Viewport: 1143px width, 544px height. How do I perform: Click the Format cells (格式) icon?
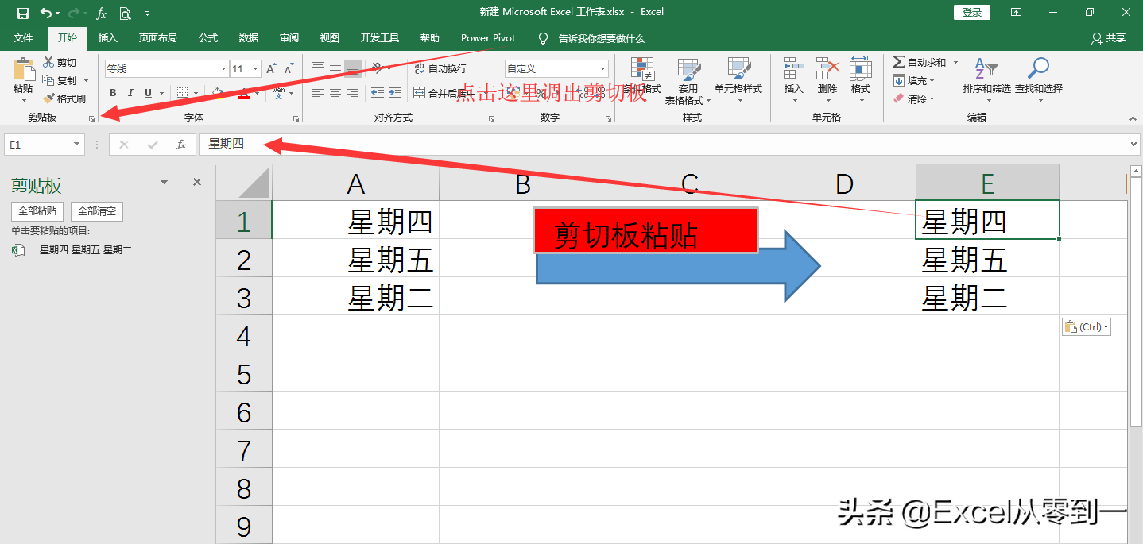point(861,69)
